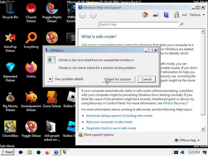Screen dimensions: 208x156
Task: Open the Start menu
Action: click(x=7, y=152)
